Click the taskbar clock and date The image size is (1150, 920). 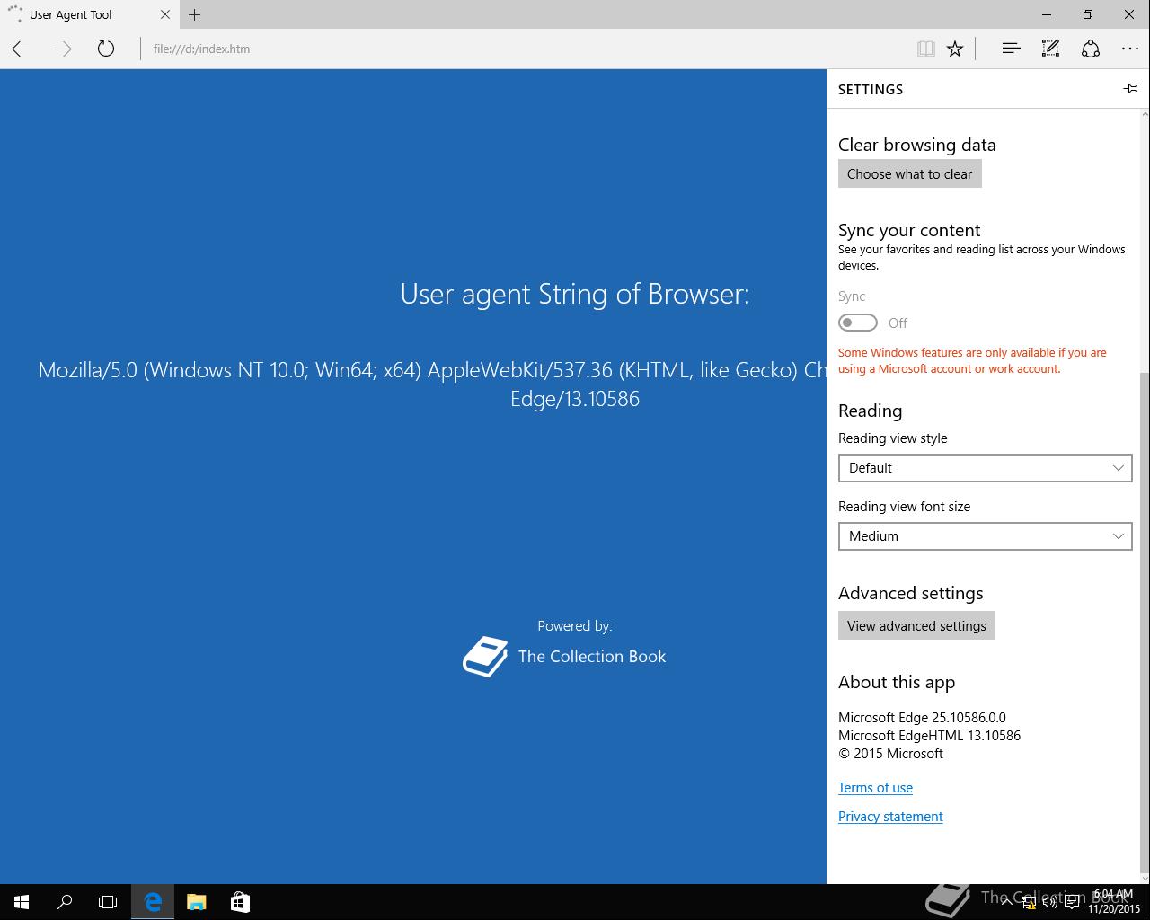[1114, 902]
